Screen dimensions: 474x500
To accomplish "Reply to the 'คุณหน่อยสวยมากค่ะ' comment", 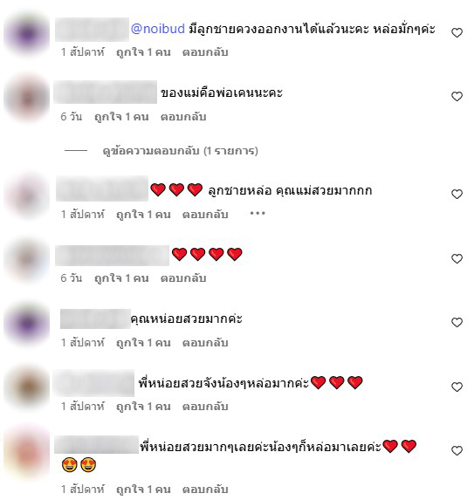I will click(205, 343).
